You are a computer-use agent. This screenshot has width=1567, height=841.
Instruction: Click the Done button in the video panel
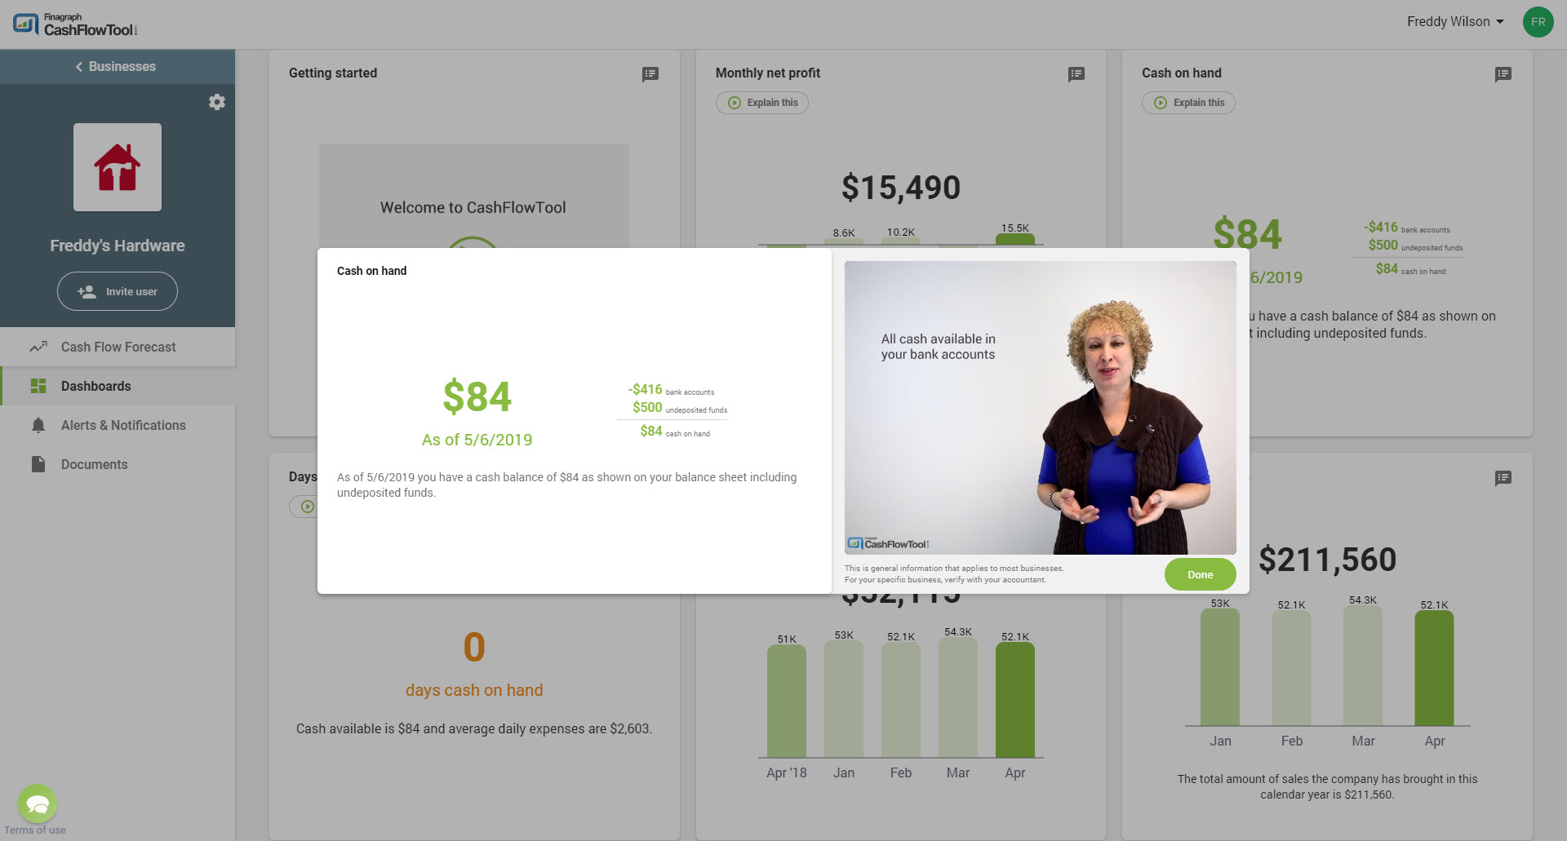[1200, 574]
